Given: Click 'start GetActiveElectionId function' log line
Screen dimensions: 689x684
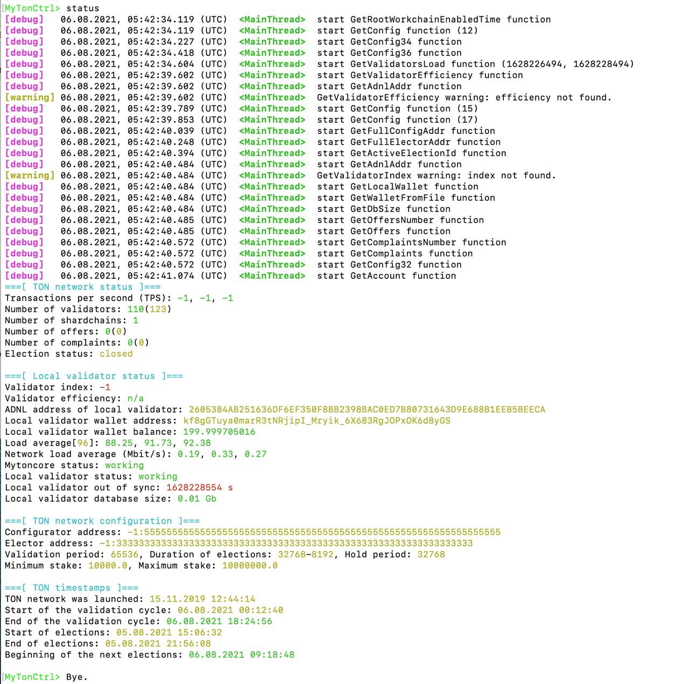Looking at the screenshot, I should (412, 153).
